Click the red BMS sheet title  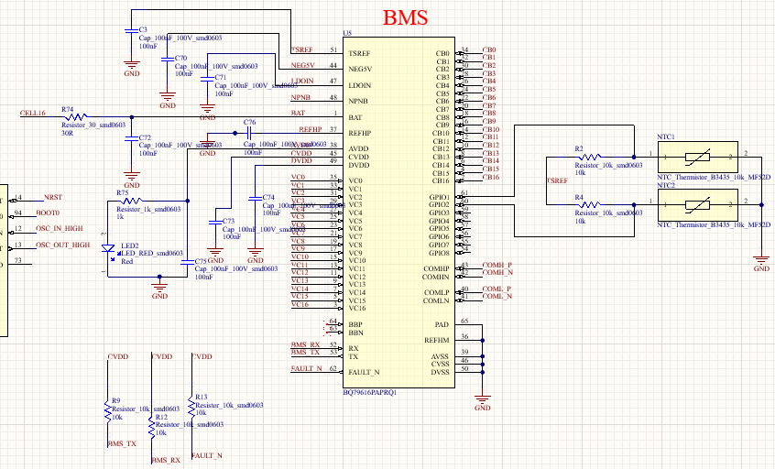coord(405,17)
